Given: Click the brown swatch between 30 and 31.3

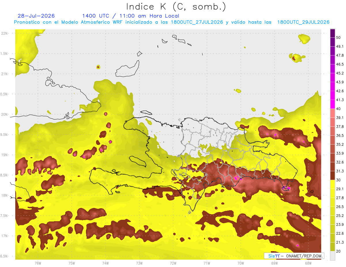Looking at the screenshot, I should coord(332,175).
